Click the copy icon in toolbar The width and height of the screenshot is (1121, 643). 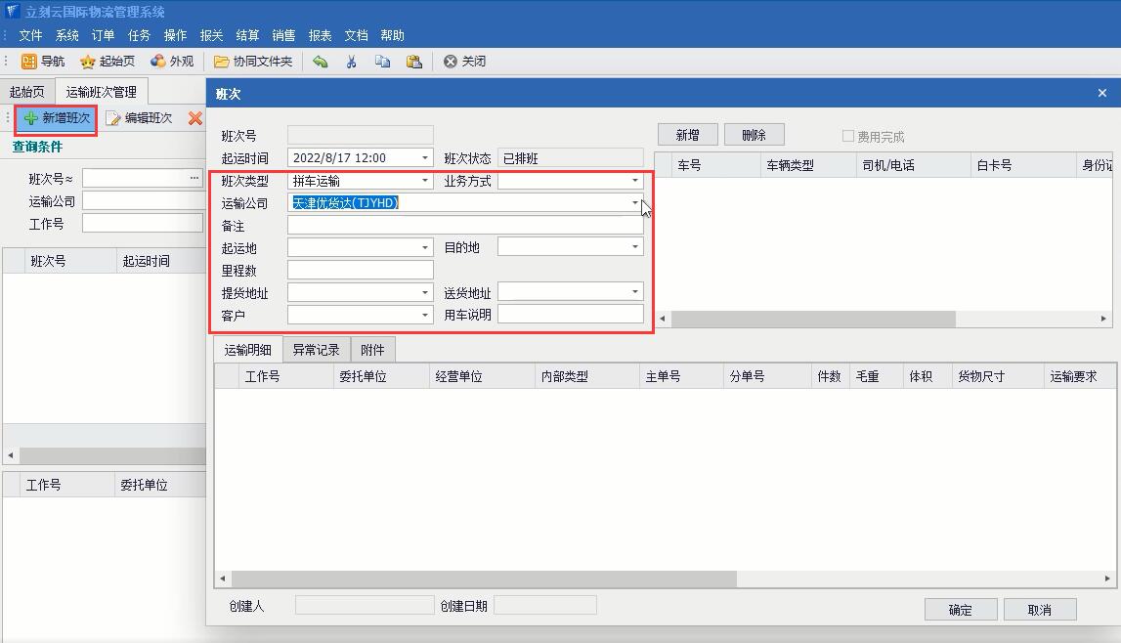pos(382,62)
